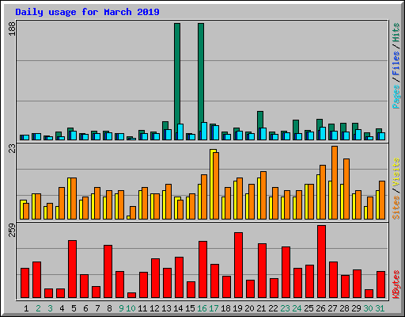Click x-axis day label '16'
Screen dimensions: 405x317
202,308
